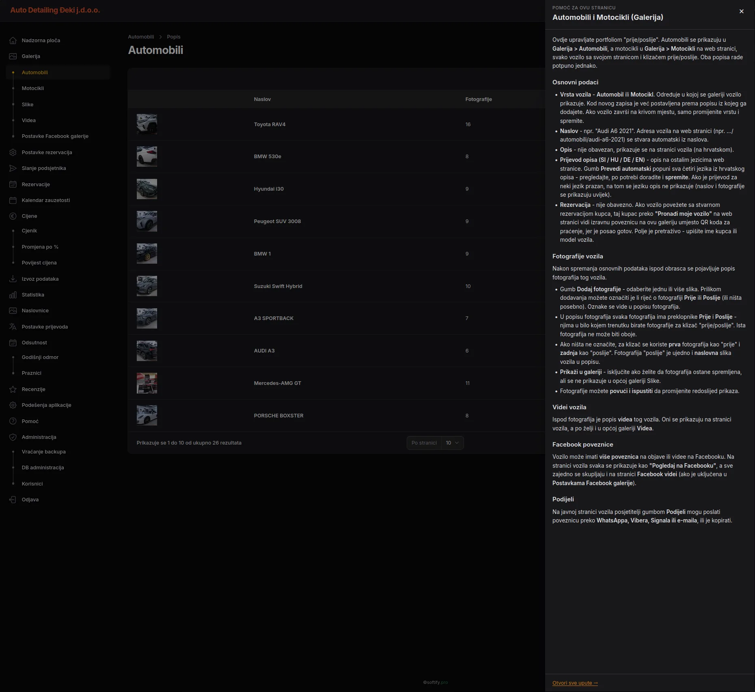
Task: Open Cjenik submenu item
Action: point(29,231)
